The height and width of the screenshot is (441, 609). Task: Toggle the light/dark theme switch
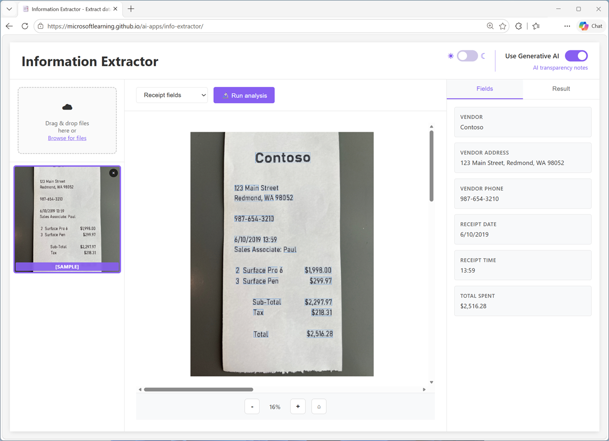point(467,56)
